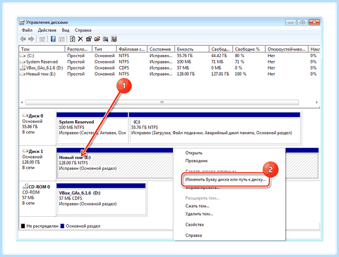Select VBox_GAs_6.1.6 (D:) partition block
Screen dimensions: 339x257
[101, 199]
